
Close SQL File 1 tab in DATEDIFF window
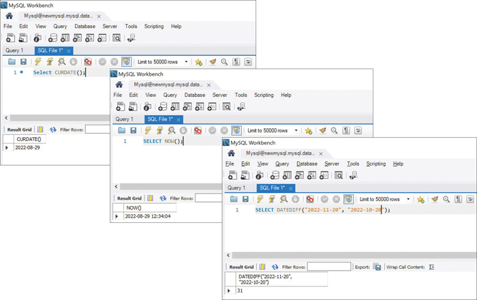pos(290,188)
